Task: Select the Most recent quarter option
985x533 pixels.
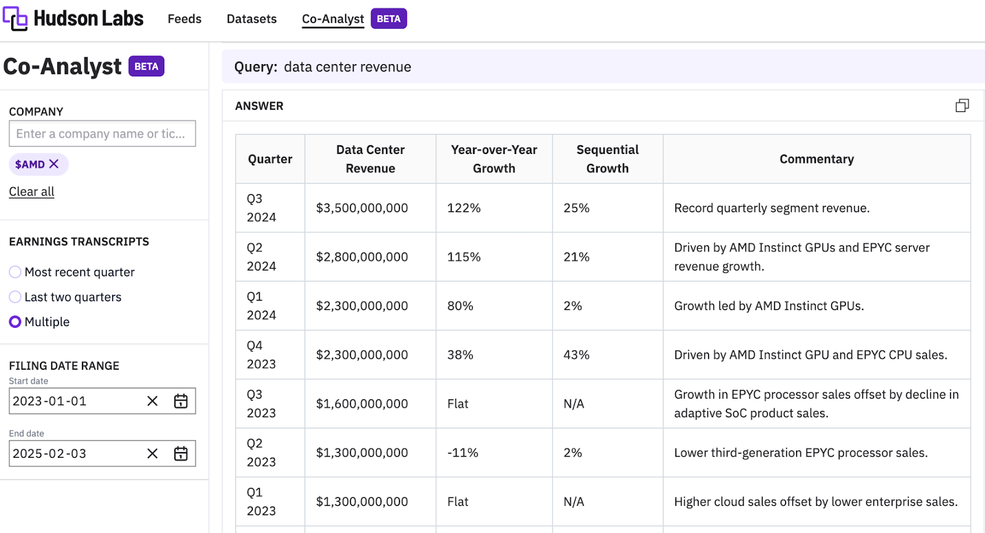Action: click(15, 272)
